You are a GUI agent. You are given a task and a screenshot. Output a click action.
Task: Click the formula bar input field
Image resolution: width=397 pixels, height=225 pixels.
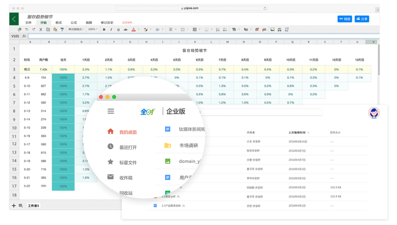coord(203,36)
